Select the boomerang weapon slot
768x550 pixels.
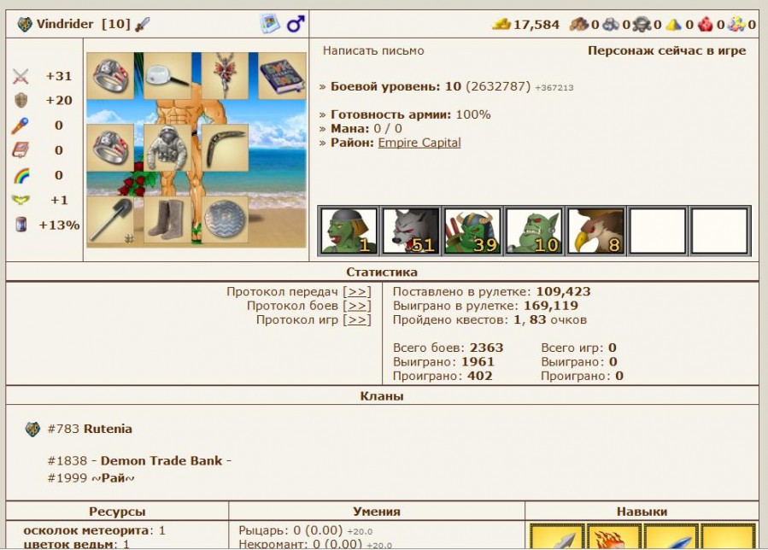click(x=225, y=147)
